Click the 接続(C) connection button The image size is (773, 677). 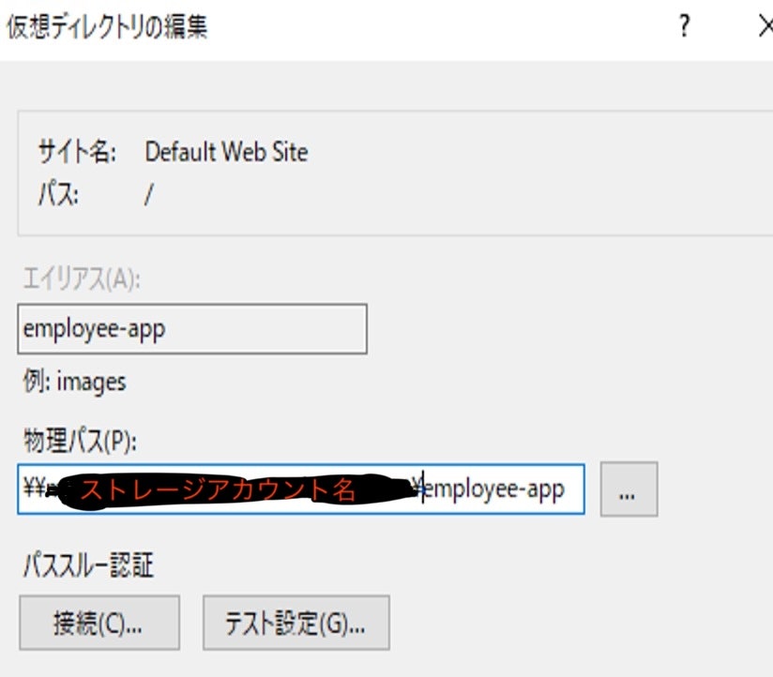point(98,622)
